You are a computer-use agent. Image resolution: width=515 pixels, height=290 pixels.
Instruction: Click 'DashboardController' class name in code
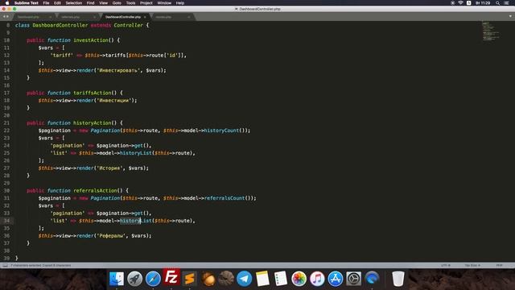(60, 25)
